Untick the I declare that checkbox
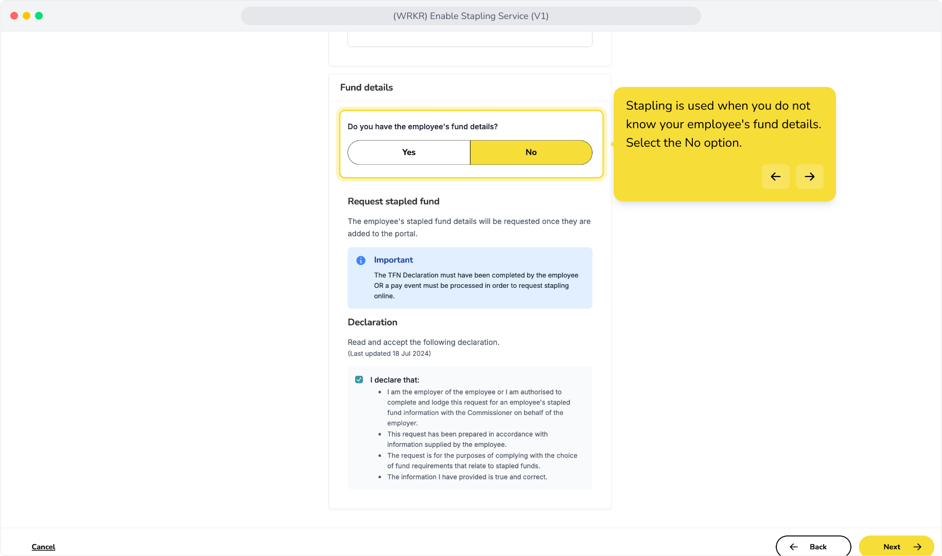942x556 pixels. (x=359, y=380)
